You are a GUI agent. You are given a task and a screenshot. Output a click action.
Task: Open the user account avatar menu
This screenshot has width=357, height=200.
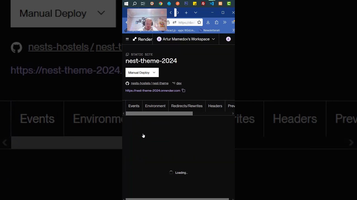coord(228,39)
